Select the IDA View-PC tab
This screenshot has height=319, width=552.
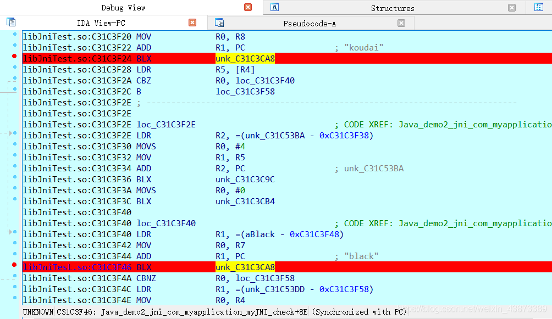(x=101, y=23)
